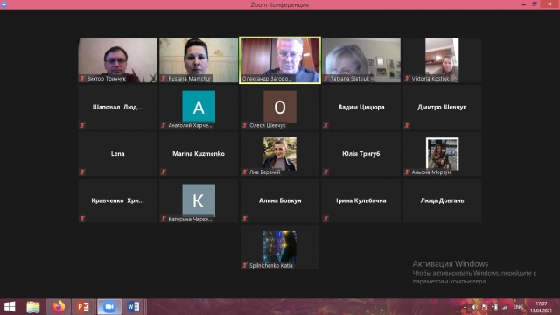Select Олександр Загоро... active speaker video
Screen dimensions: 560x315
(x=280, y=60)
